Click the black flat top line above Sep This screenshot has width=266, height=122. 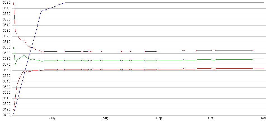pos(159,3)
